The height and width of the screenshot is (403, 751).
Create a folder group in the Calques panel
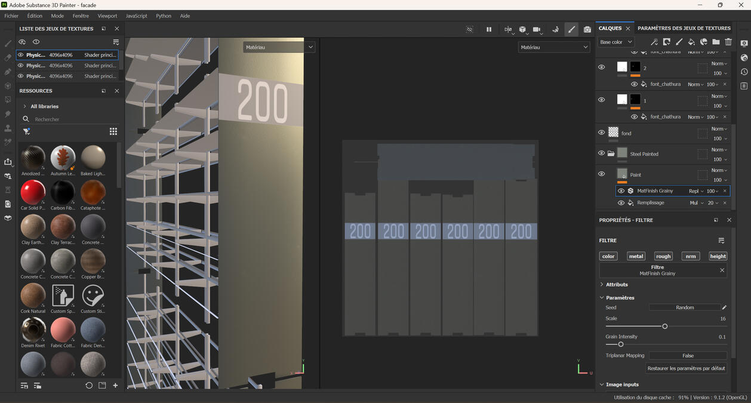716,42
